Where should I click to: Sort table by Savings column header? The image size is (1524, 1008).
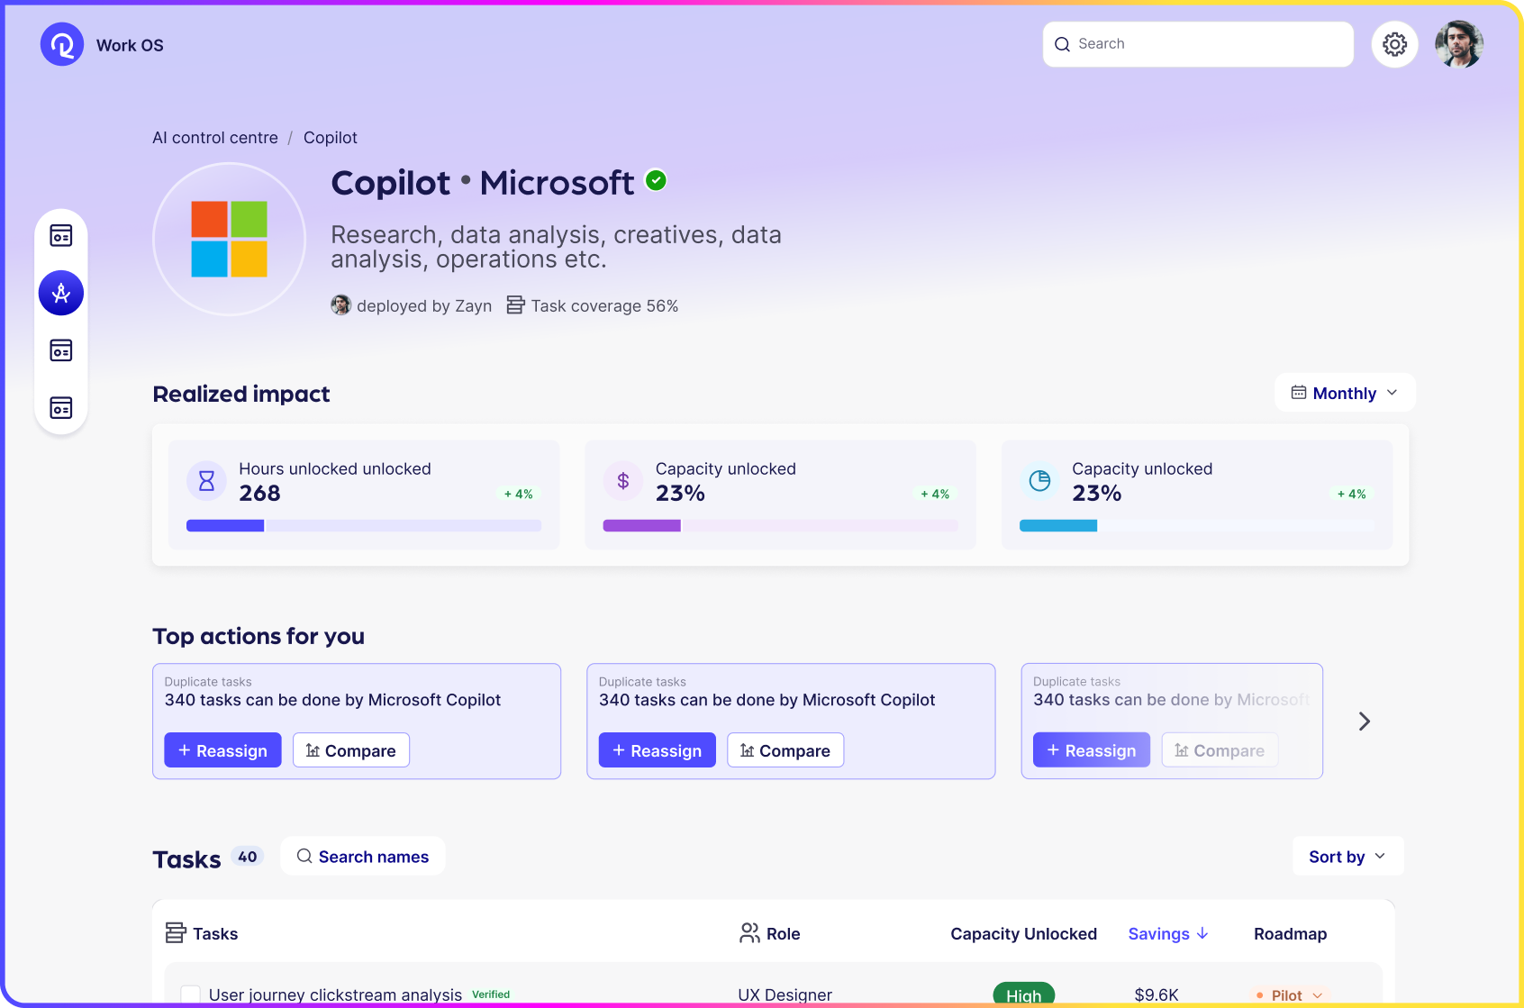pos(1168,934)
